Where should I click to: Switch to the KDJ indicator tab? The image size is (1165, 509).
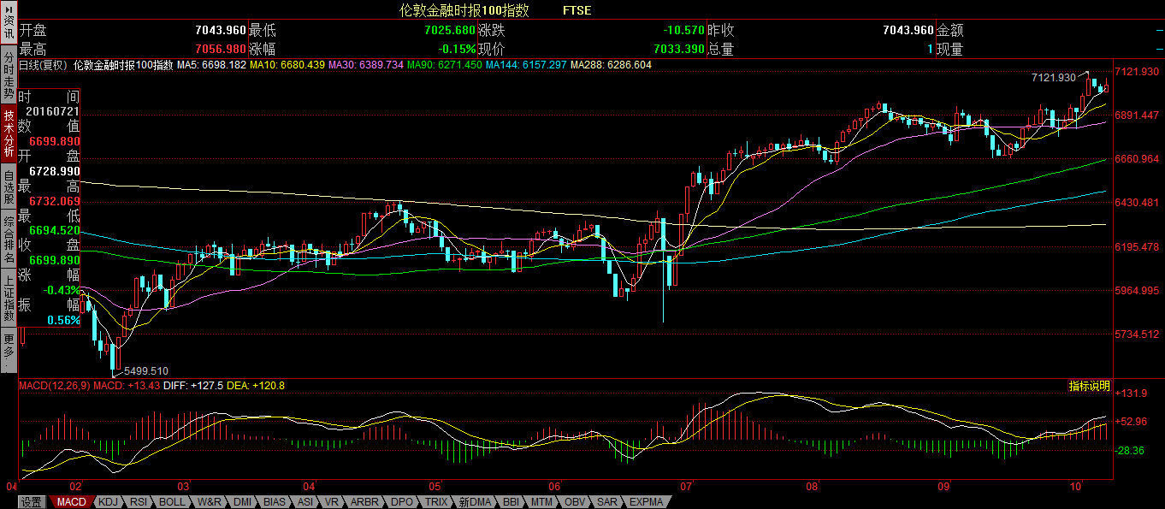pos(108,502)
